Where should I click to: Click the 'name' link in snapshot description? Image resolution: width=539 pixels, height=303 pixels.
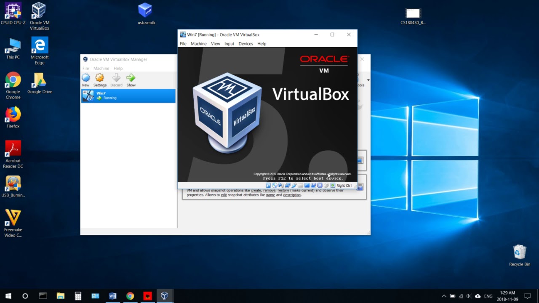pos(270,195)
